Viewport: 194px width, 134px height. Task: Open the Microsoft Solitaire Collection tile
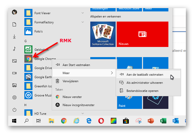coord(103,34)
